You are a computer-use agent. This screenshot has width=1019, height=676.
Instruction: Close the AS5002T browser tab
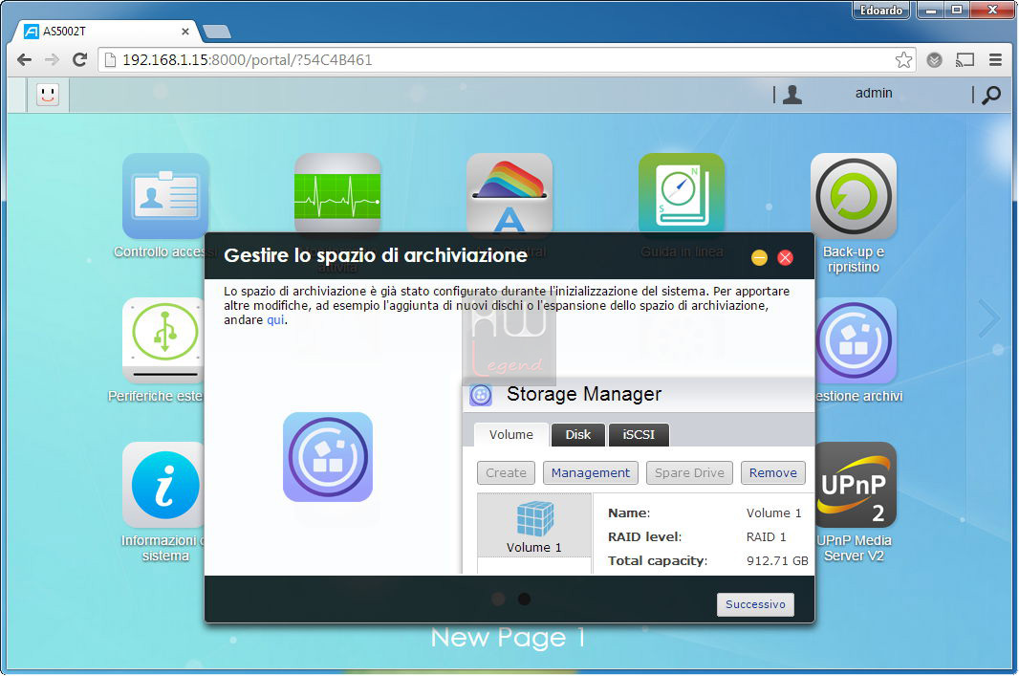pos(185,32)
